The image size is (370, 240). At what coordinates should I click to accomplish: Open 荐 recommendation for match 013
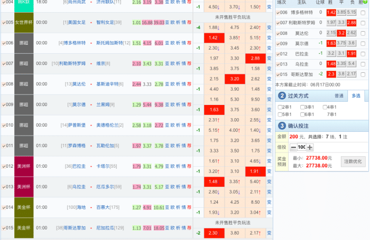point(189,187)
